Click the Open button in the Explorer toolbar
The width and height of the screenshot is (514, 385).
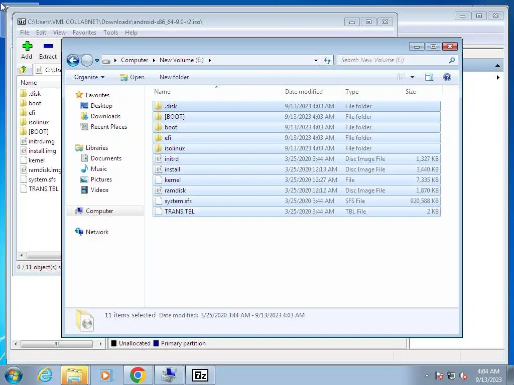tap(132, 77)
